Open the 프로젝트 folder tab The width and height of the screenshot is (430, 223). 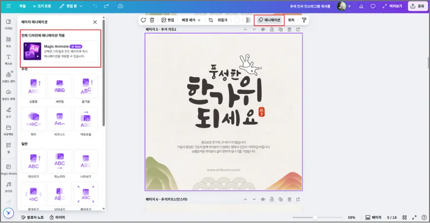click(x=8, y=130)
